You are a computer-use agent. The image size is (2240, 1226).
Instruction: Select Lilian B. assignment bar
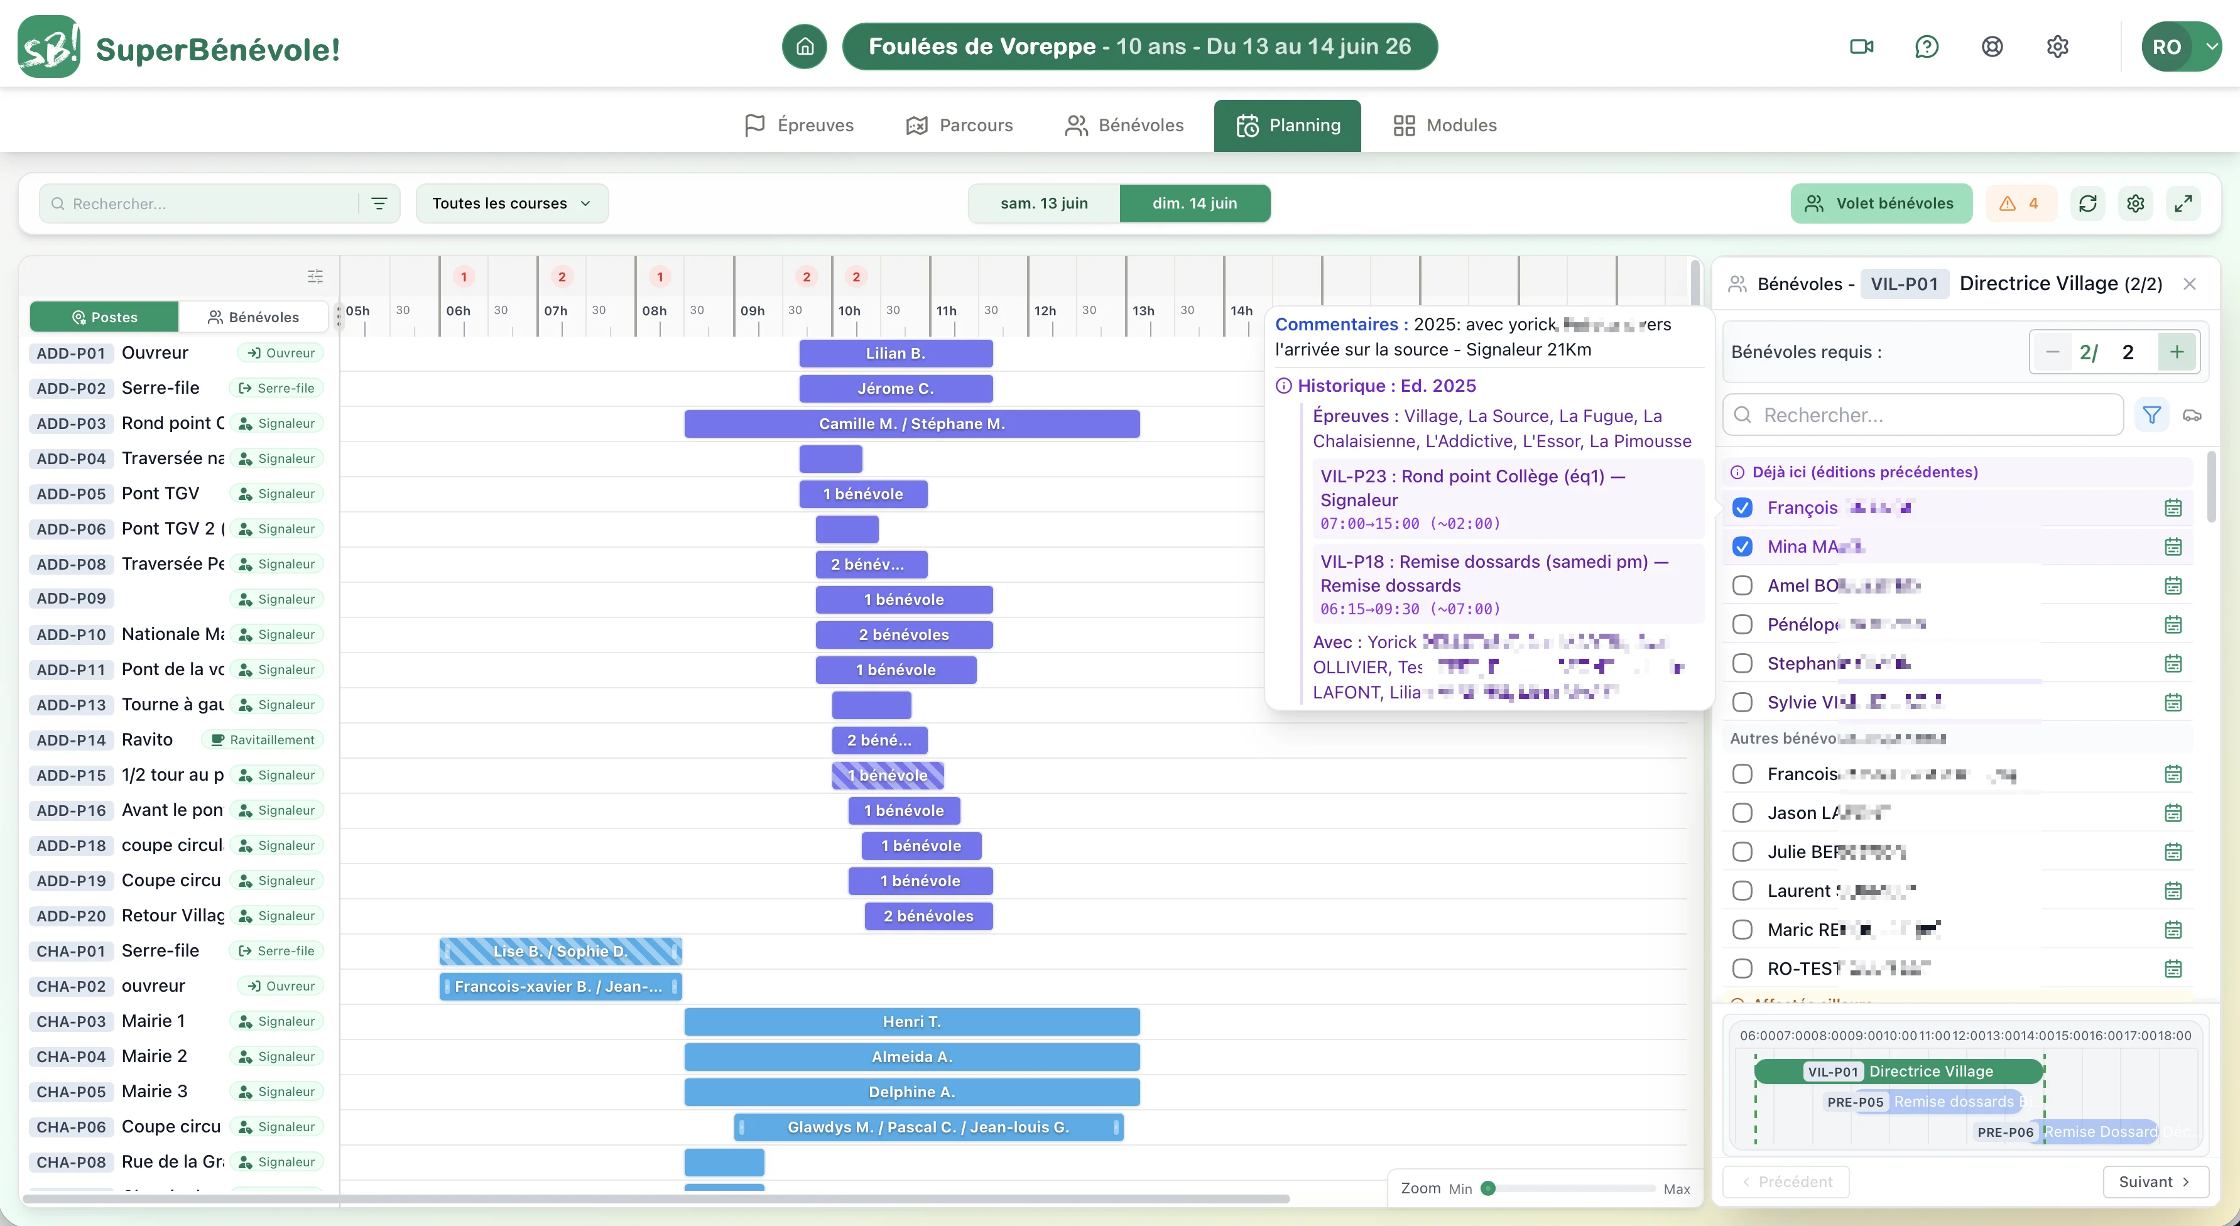pos(896,353)
